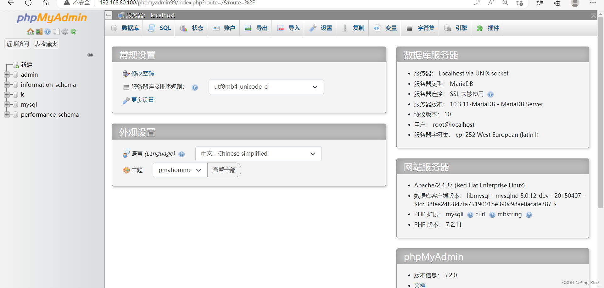The height and width of the screenshot is (288, 604).
Task: Click the phpMyAdmin home icon
Action: click(30, 31)
